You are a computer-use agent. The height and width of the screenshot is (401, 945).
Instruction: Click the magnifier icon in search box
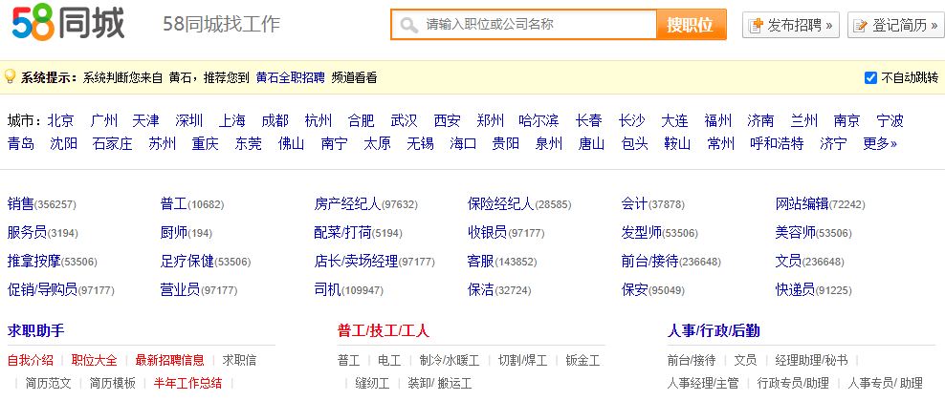408,25
